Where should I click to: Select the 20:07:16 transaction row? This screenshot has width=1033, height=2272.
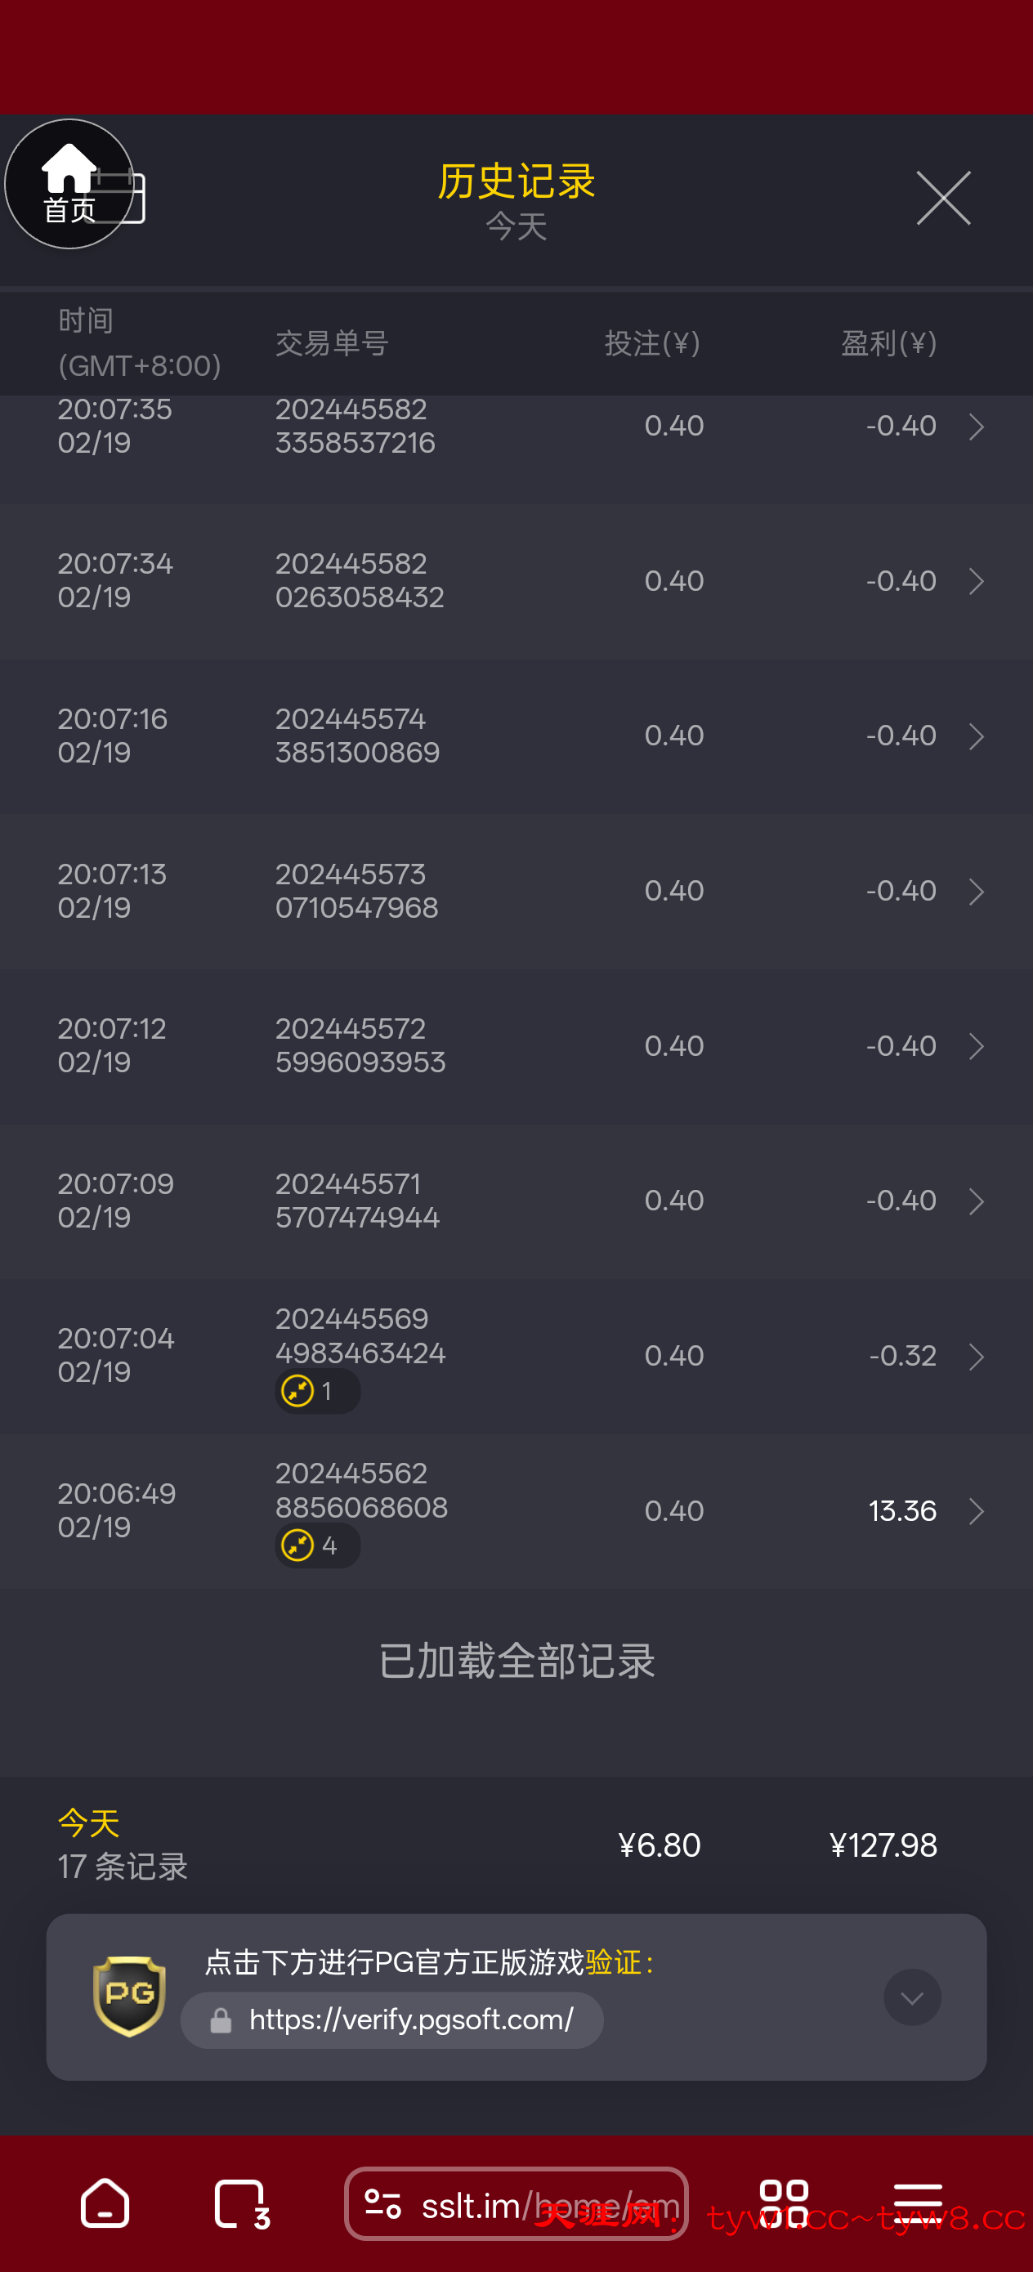(516, 736)
